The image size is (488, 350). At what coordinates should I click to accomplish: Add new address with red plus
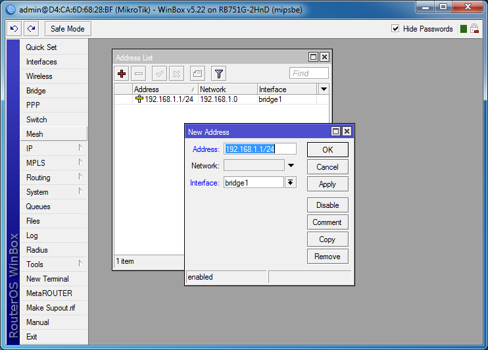tap(122, 74)
